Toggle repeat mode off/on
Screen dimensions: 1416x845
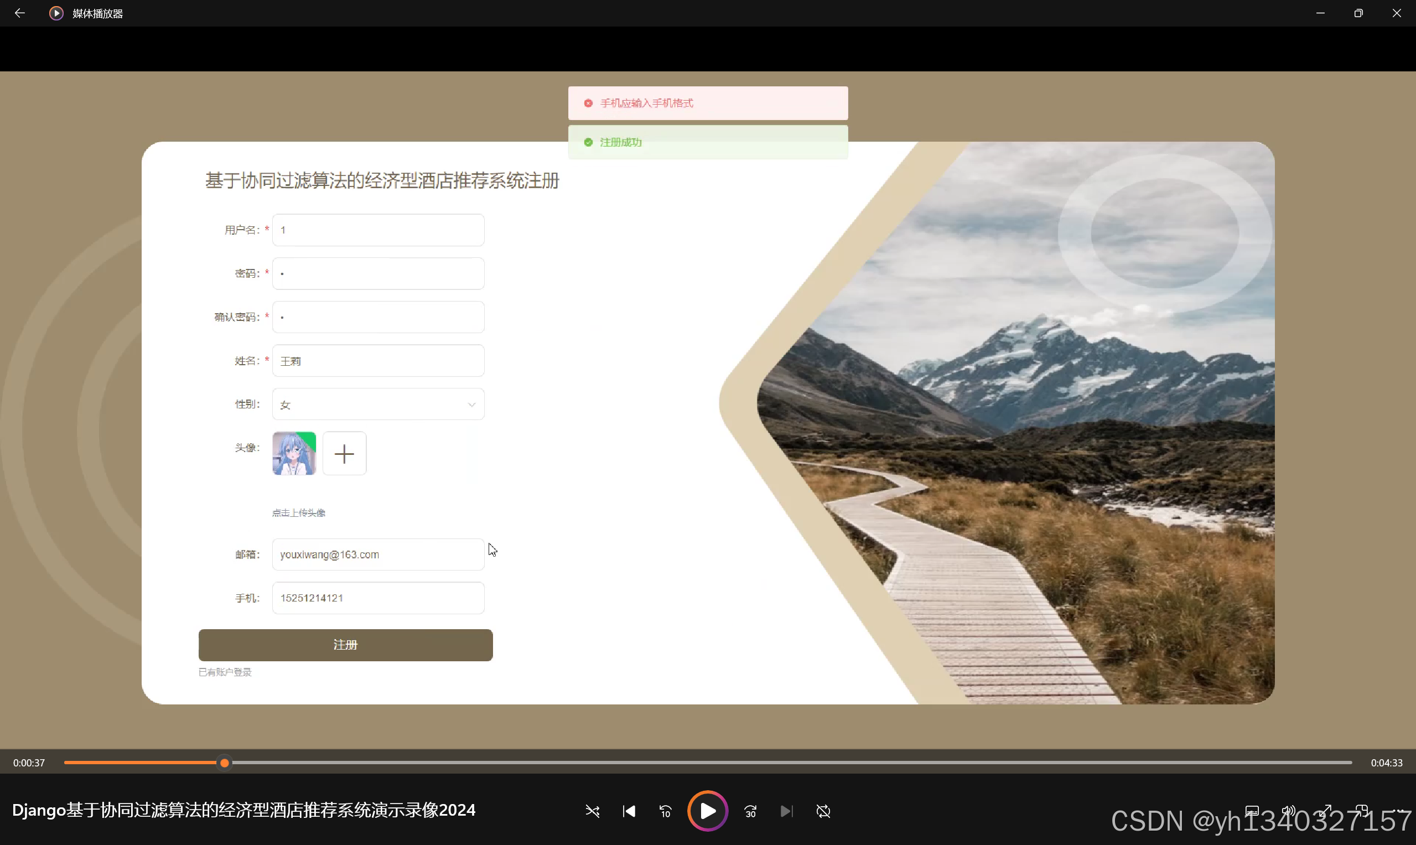[x=823, y=811]
